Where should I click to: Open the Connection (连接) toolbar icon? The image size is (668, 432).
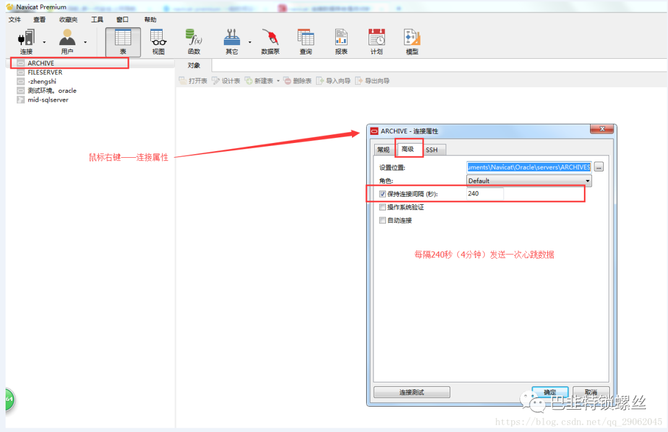(26, 42)
